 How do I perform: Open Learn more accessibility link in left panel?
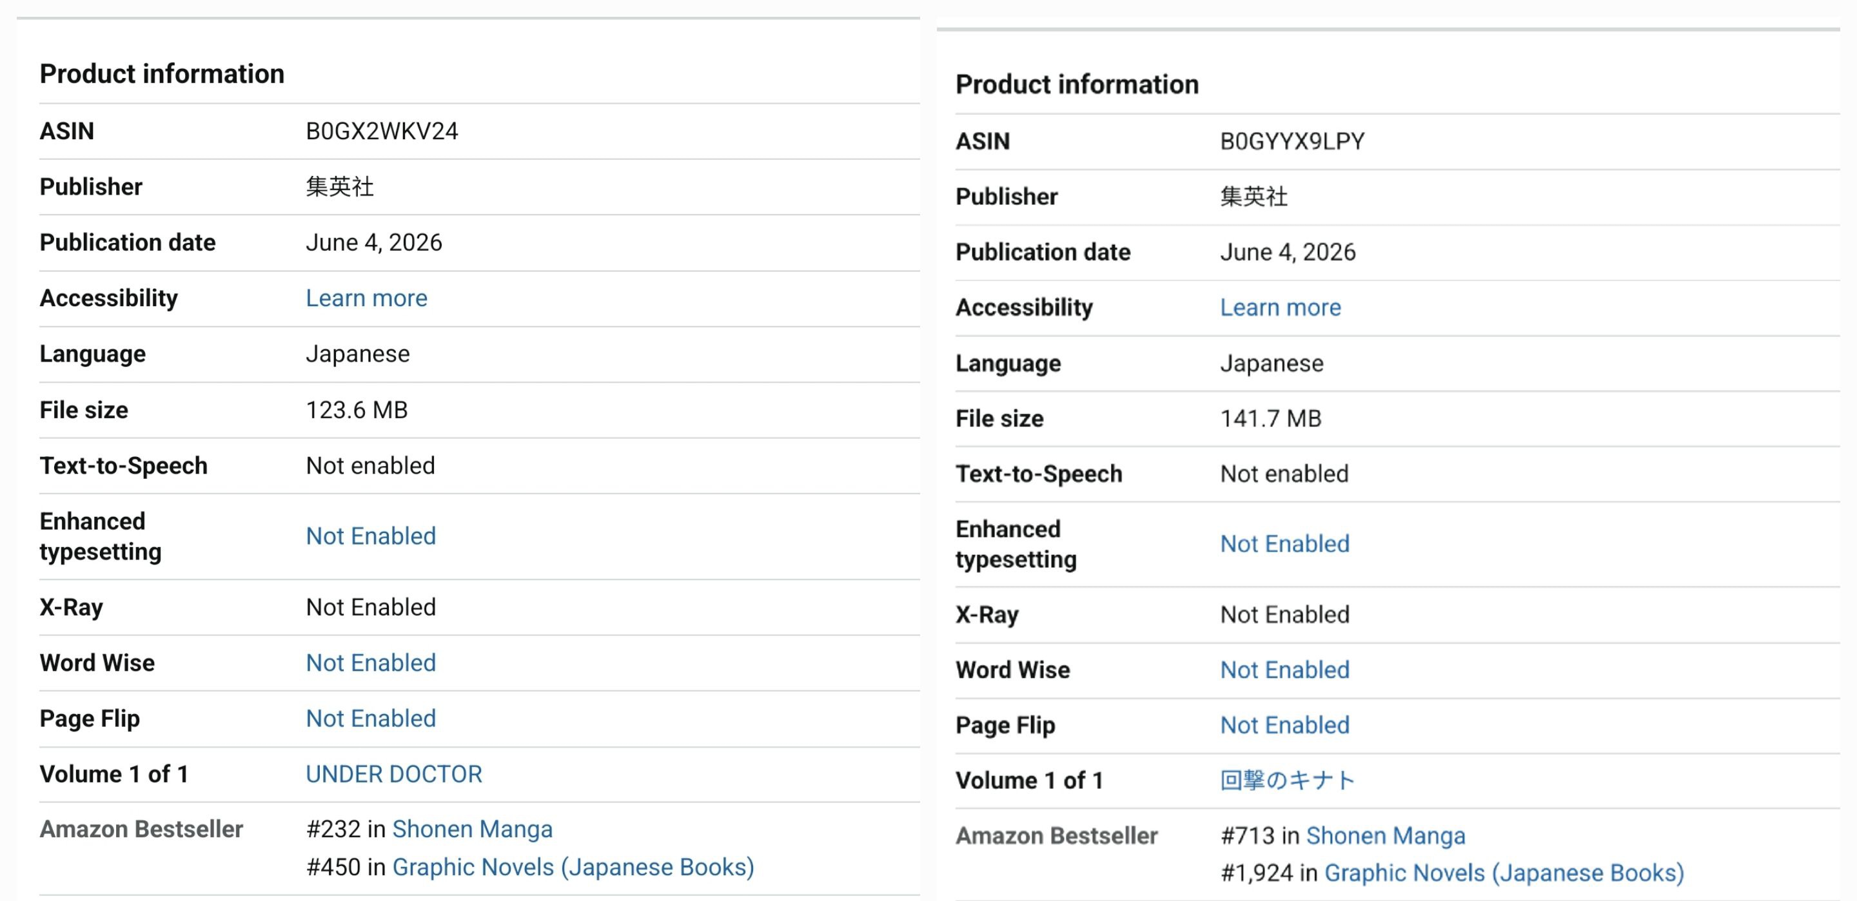[366, 298]
